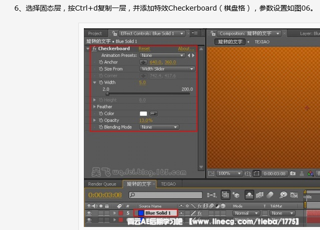The height and width of the screenshot is (230, 320).
Task: Toggle fx switch on Blue Solid 1 row
Action: (x=199, y=213)
